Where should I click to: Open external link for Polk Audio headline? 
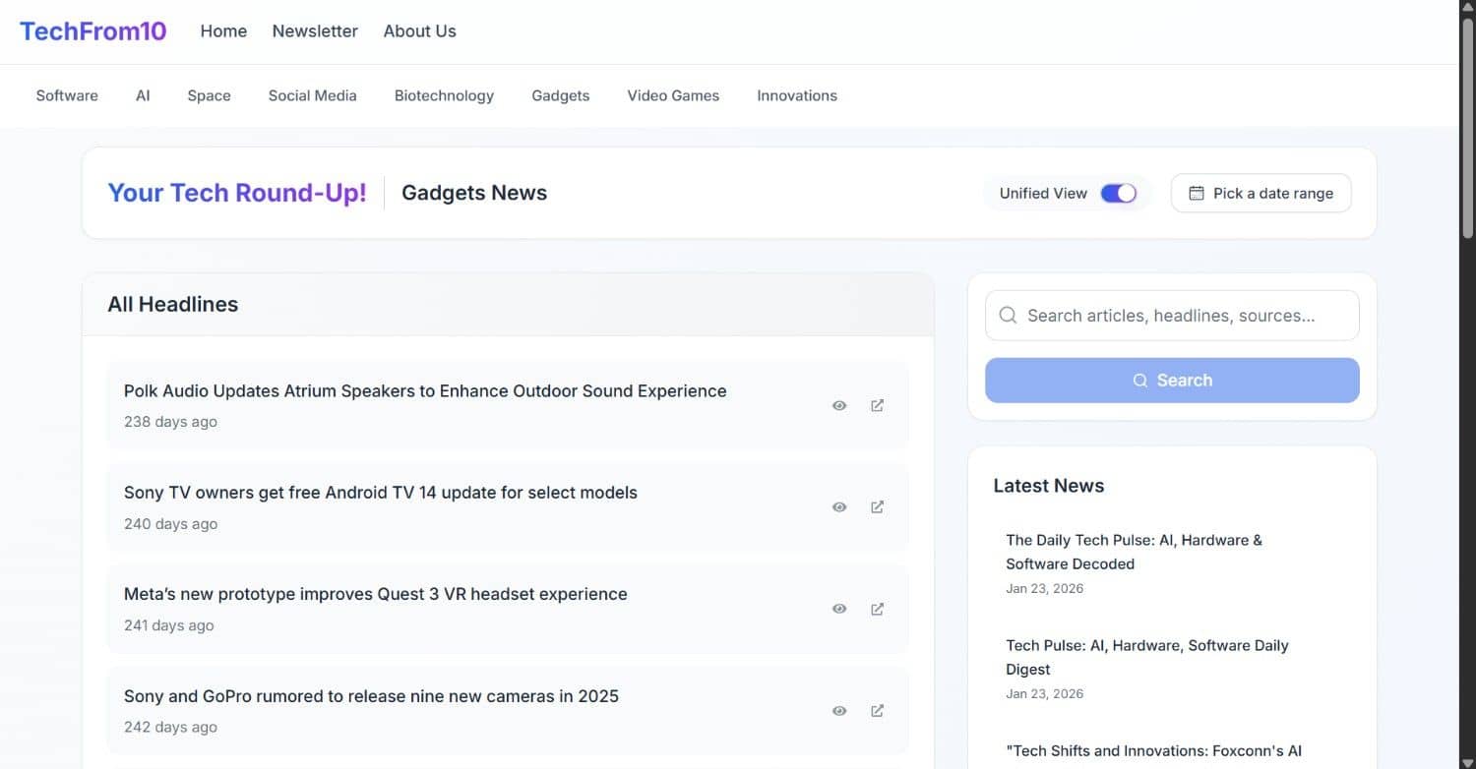tap(877, 405)
